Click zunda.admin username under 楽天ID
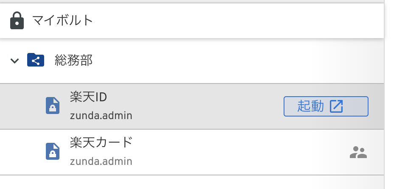 101,115
